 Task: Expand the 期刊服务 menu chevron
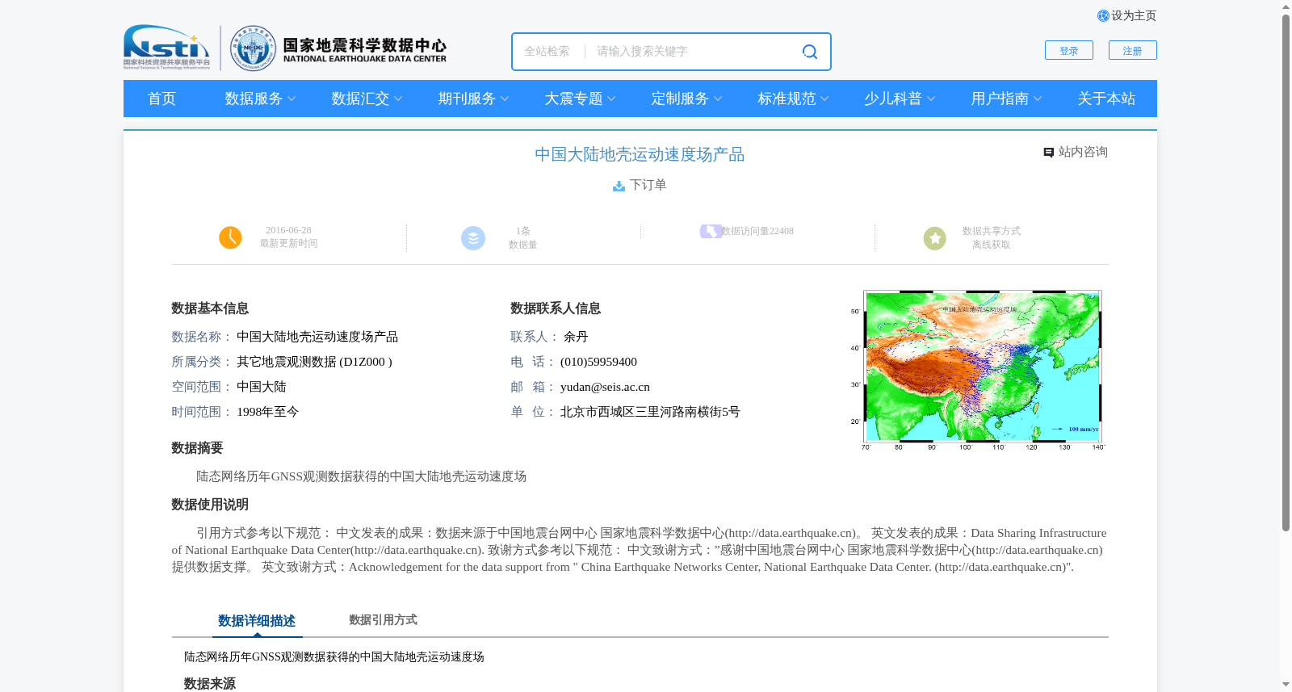505,99
